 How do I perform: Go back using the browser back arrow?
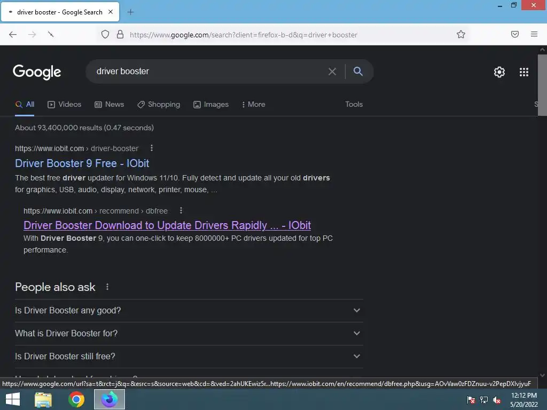click(13, 34)
